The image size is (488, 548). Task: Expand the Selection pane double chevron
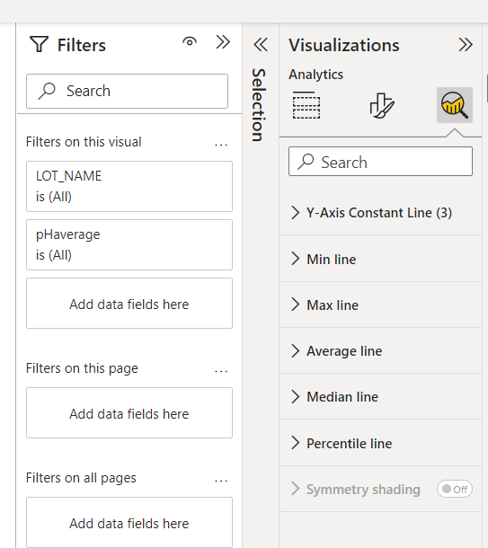(261, 44)
